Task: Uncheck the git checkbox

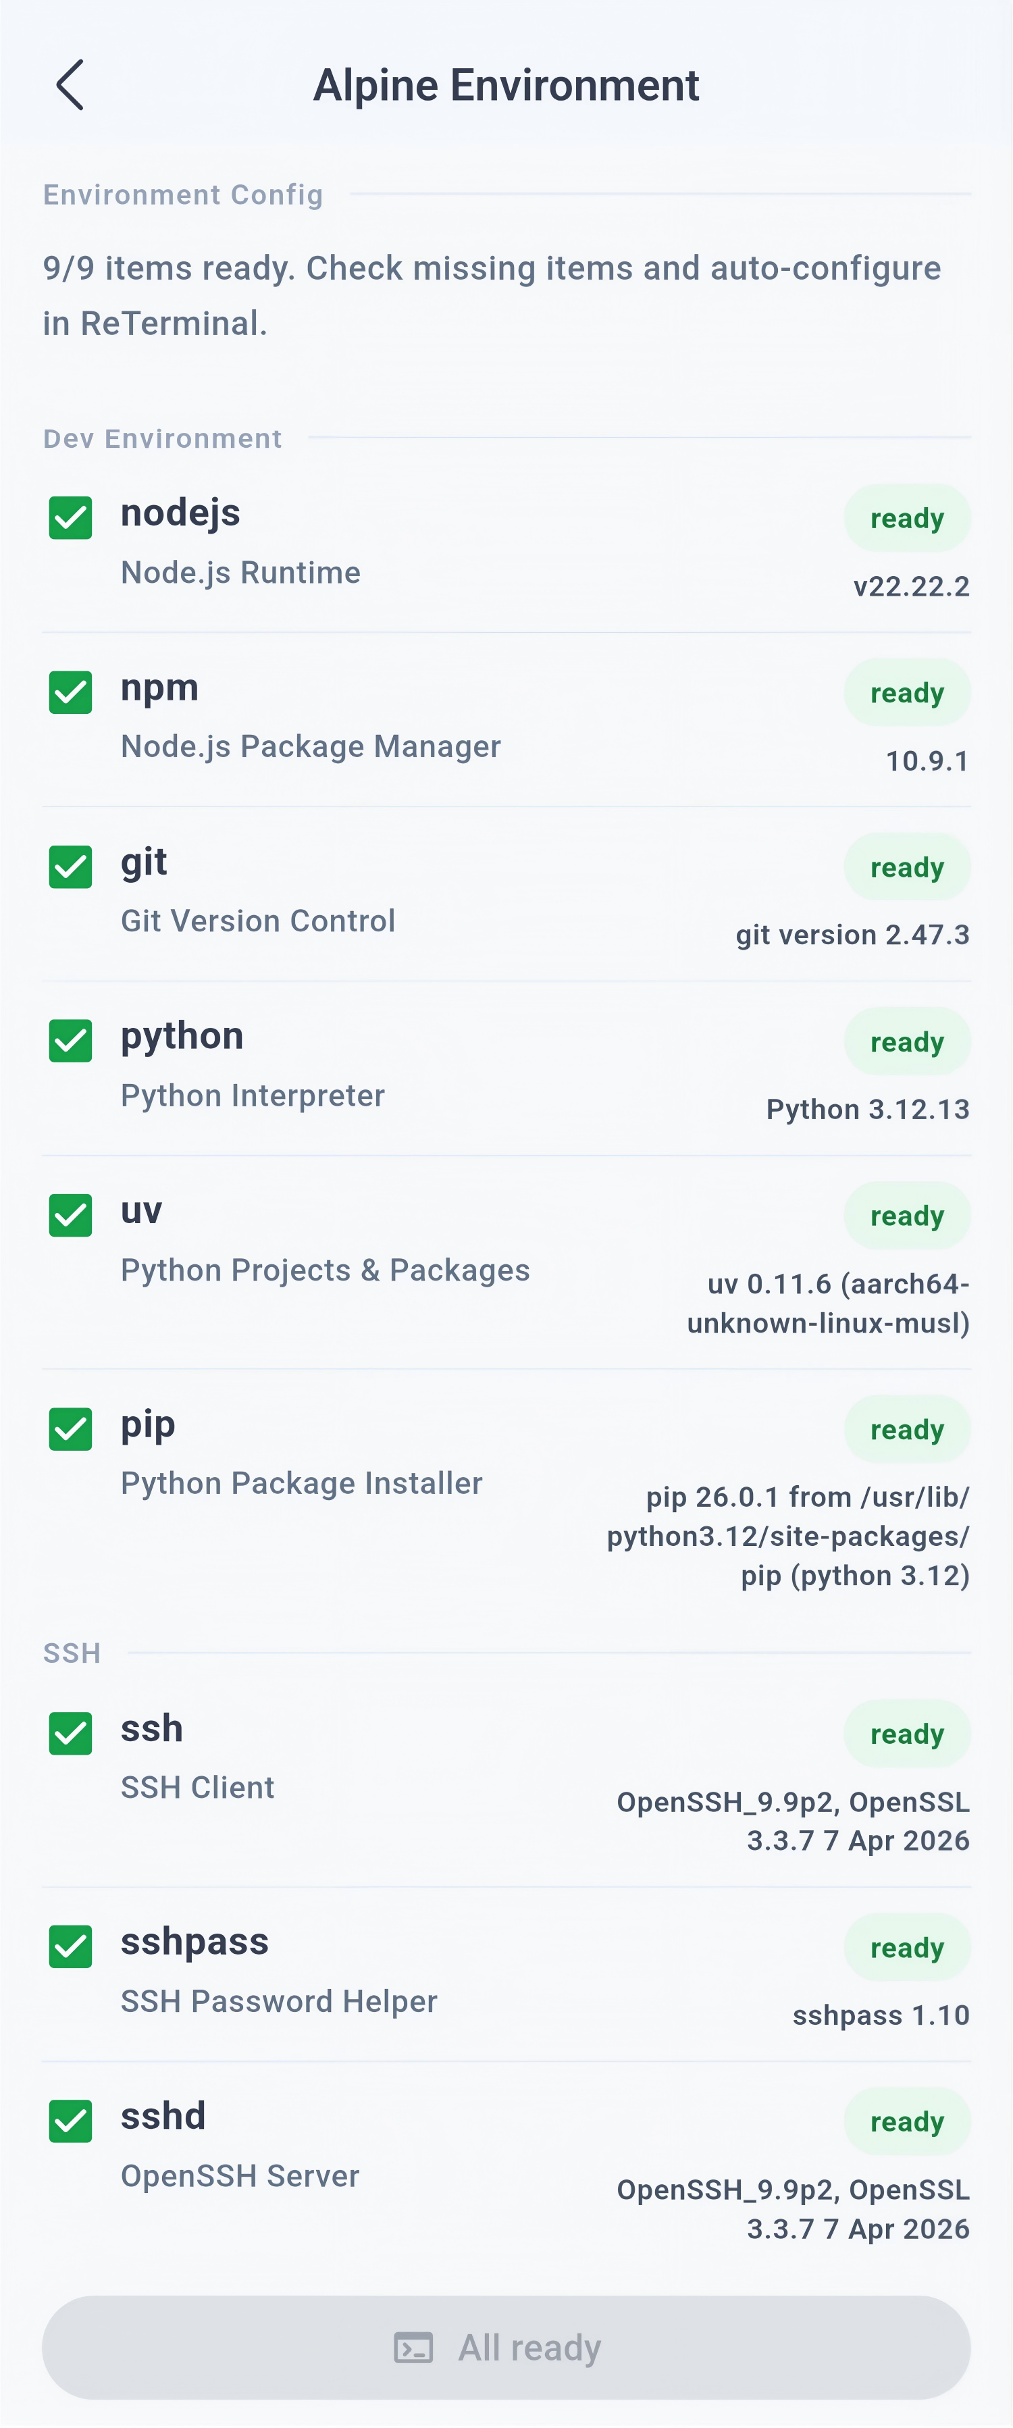Action: pos(71,867)
